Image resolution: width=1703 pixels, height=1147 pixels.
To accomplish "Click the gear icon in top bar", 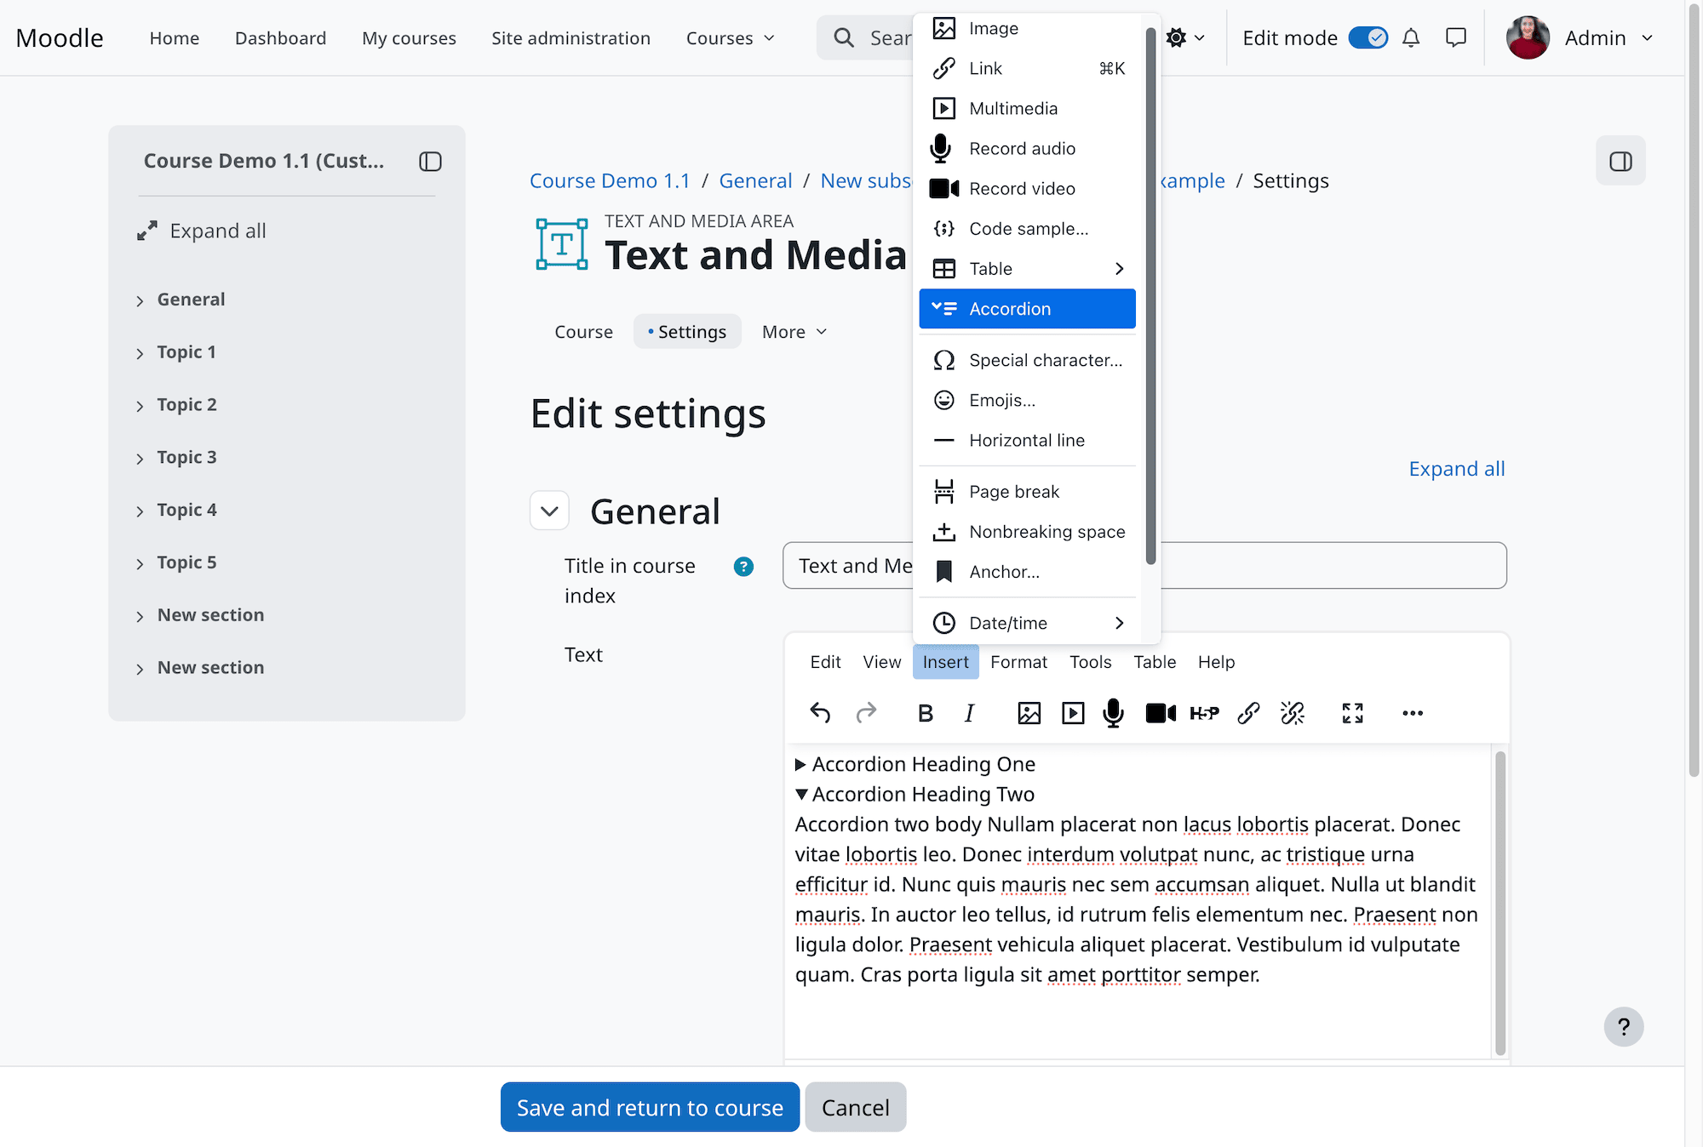I will coord(1176,37).
